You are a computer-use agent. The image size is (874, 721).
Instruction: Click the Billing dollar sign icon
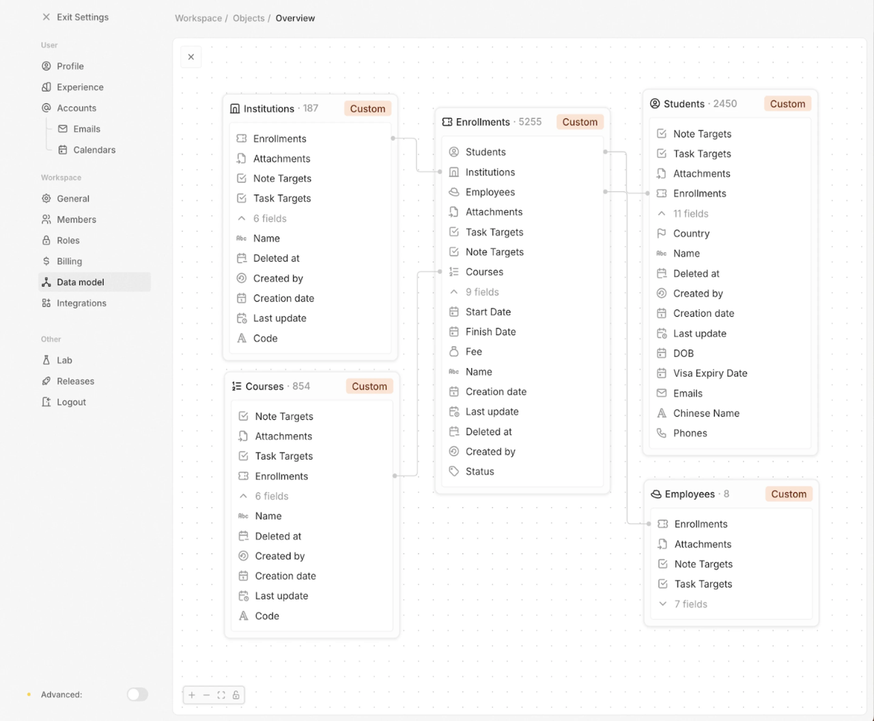click(x=46, y=261)
